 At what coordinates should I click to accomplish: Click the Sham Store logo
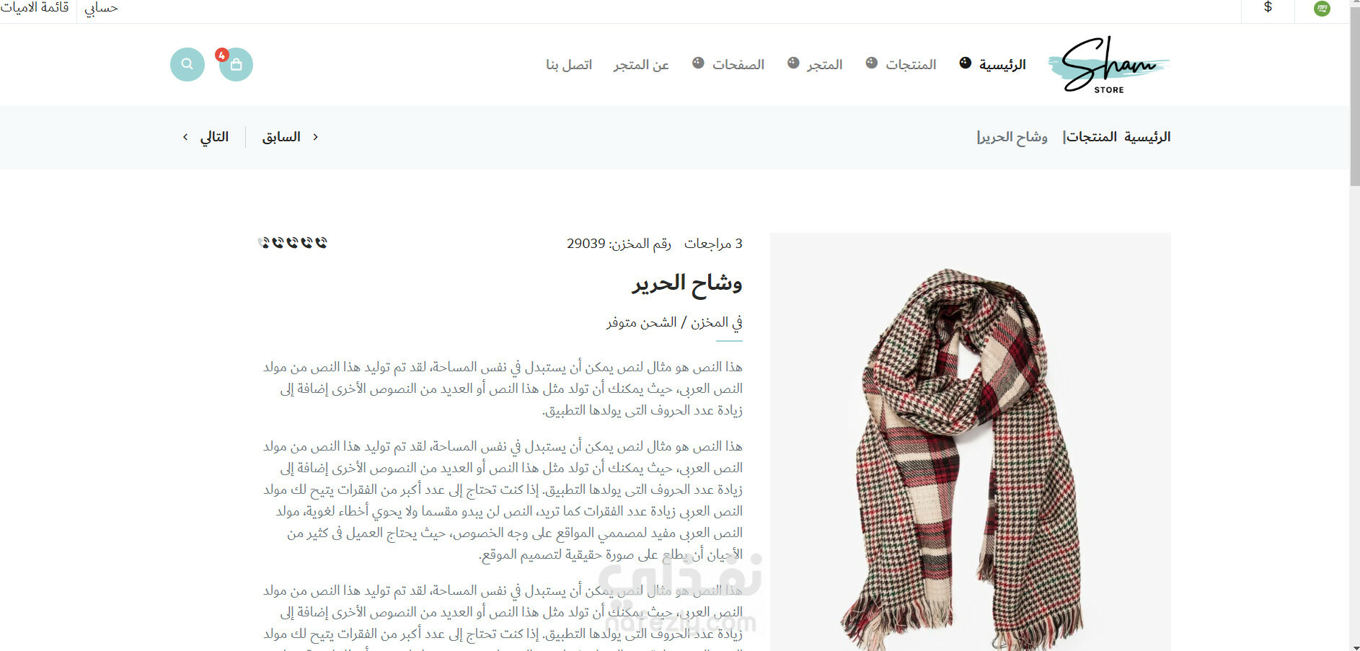click(1109, 65)
